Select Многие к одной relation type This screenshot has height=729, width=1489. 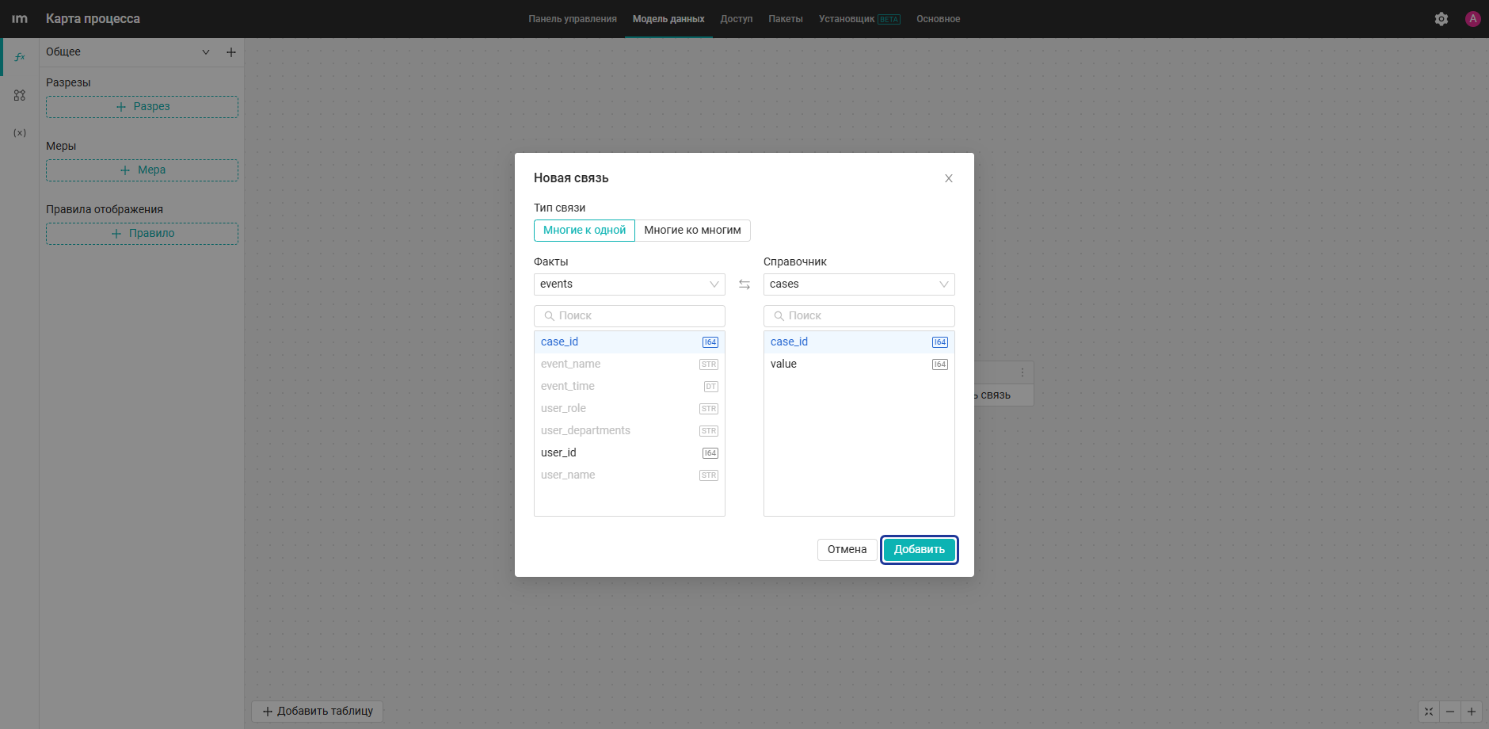pyautogui.click(x=585, y=231)
